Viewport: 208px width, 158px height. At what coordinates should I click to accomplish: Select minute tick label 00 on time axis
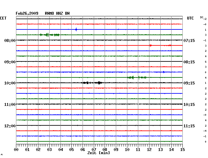click(16, 150)
